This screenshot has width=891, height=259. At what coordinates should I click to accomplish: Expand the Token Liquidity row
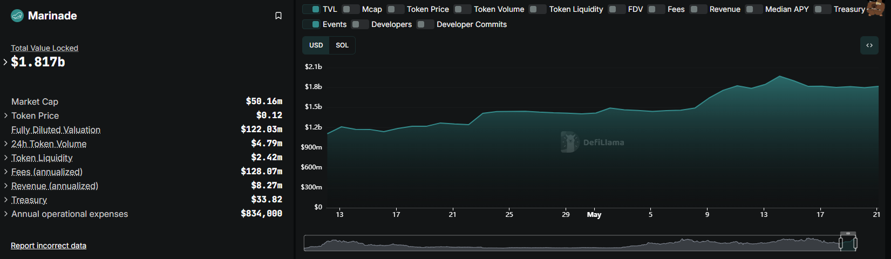pyautogui.click(x=5, y=158)
